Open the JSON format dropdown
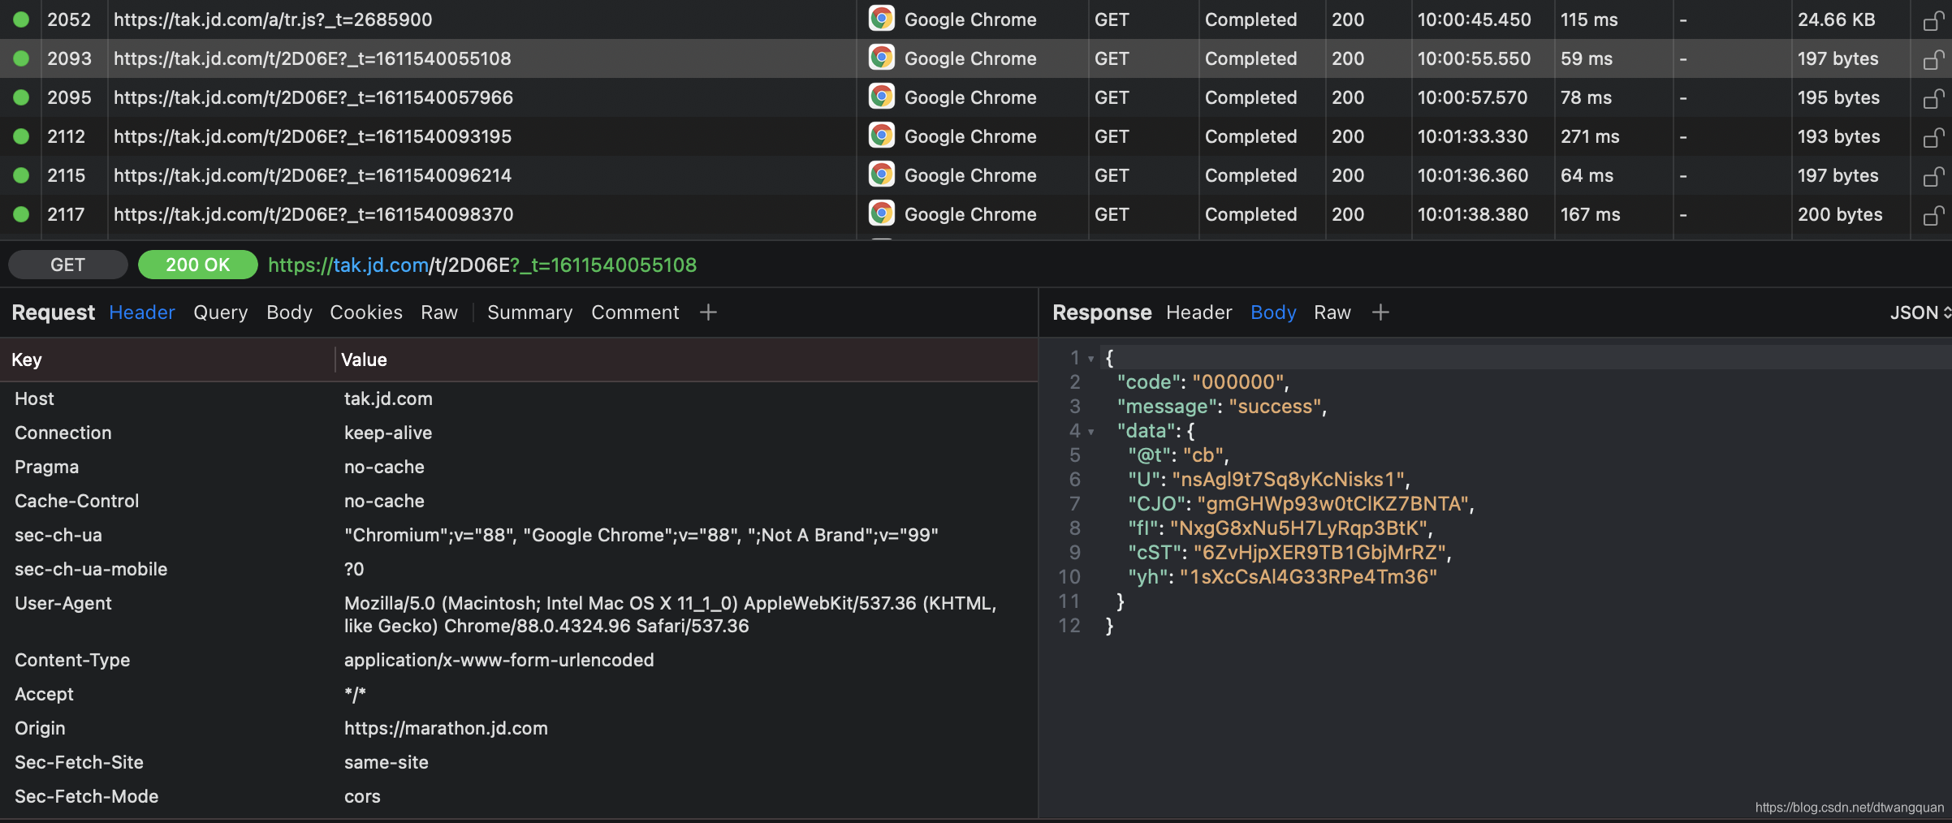 (x=1920, y=312)
